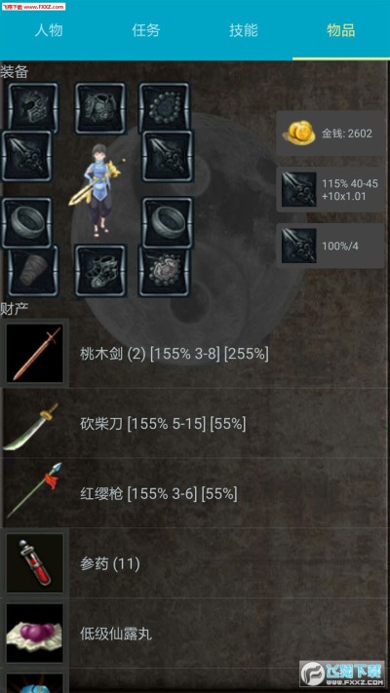Select the top-left sword weapon slot
Image resolution: width=390 pixels, height=693 pixels.
26,156
